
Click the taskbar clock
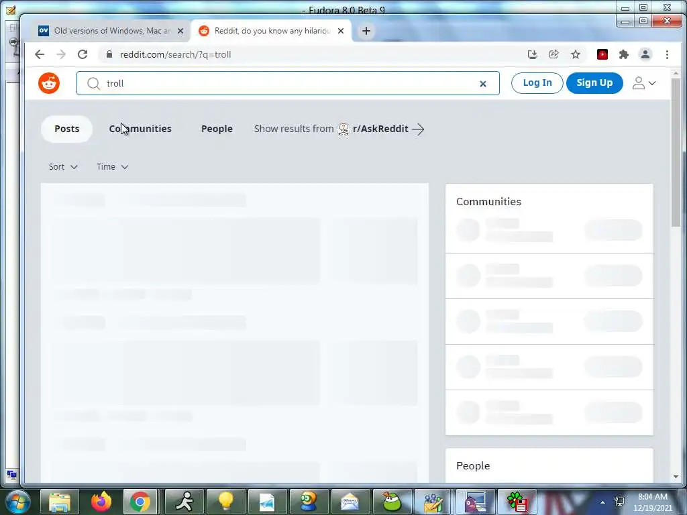coord(653,502)
